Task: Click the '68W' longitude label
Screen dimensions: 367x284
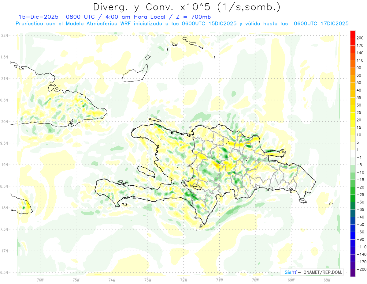Action: point(327,280)
